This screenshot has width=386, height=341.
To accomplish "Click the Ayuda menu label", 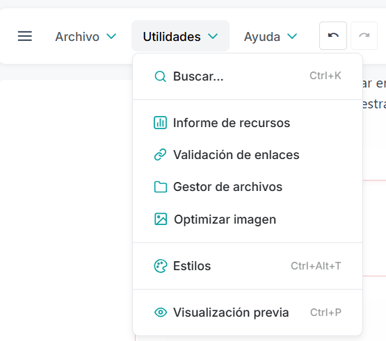I will (262, 37).
